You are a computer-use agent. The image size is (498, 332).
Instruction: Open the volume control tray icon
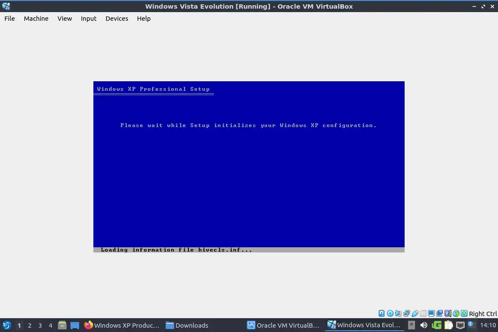[x=424, y=325]
